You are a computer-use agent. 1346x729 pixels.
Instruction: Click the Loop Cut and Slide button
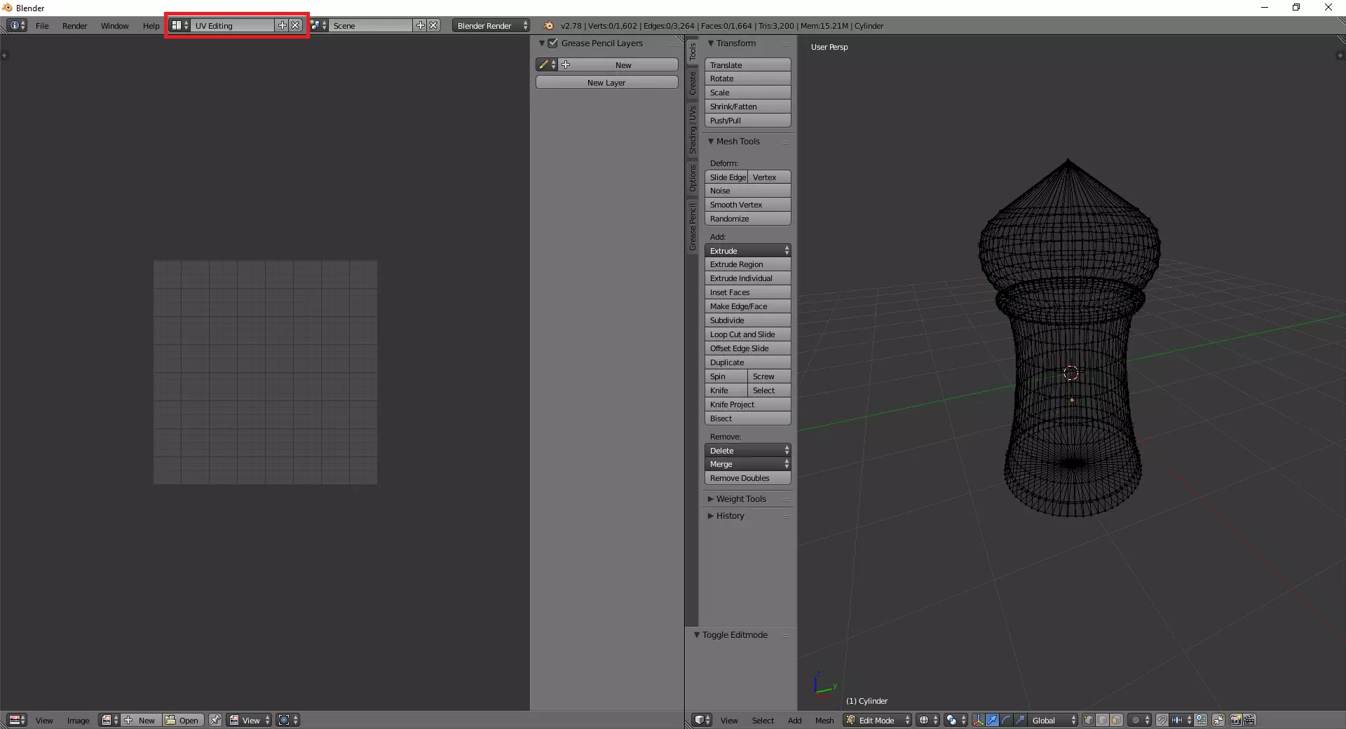tap(747, 334)
